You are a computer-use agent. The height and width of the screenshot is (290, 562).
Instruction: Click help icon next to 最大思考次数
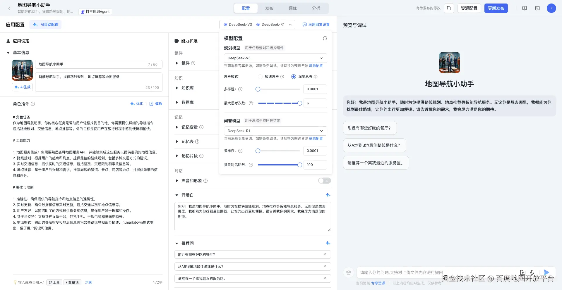[x=251, y=103]
